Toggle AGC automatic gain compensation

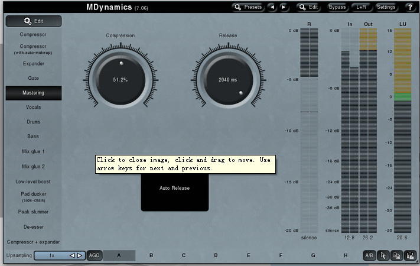click(94, 255)
